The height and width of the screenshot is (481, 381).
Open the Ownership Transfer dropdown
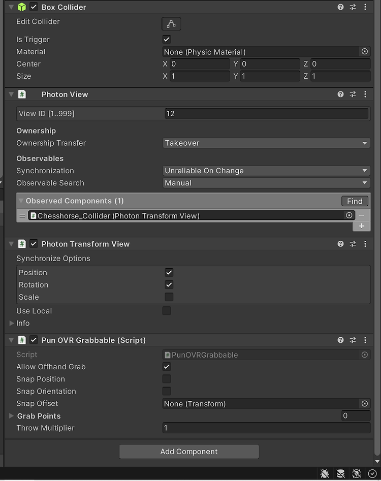click(266, 143)
